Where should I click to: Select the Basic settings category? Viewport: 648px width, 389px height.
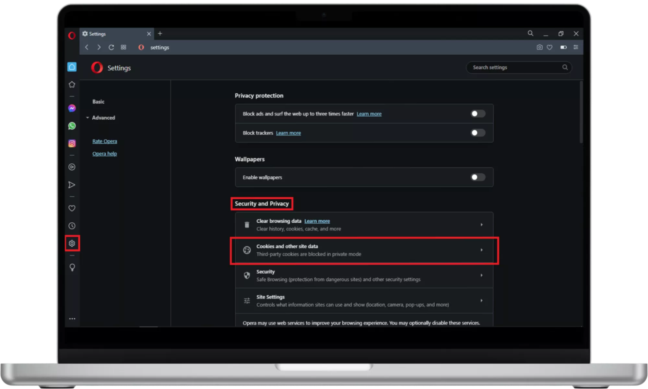coord(98,102)
